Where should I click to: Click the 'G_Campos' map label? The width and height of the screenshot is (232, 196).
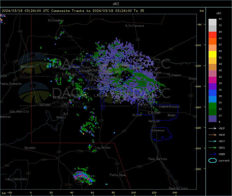(175, 75)
